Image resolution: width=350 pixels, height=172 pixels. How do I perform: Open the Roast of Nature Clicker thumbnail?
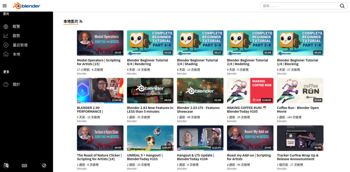coord(100,138)
